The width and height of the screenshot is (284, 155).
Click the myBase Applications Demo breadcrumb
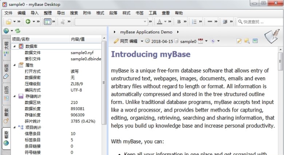pyautogui.click(x=146, y=32)
